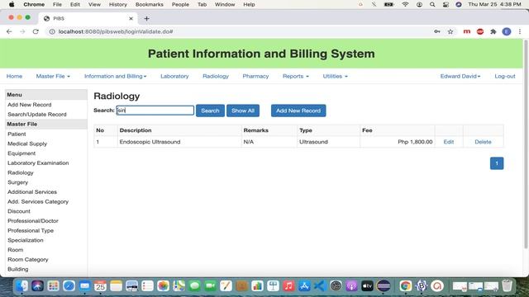Open Safari from the dock
The height and width of the screenshot is (297, 529).
pos(69,286)
